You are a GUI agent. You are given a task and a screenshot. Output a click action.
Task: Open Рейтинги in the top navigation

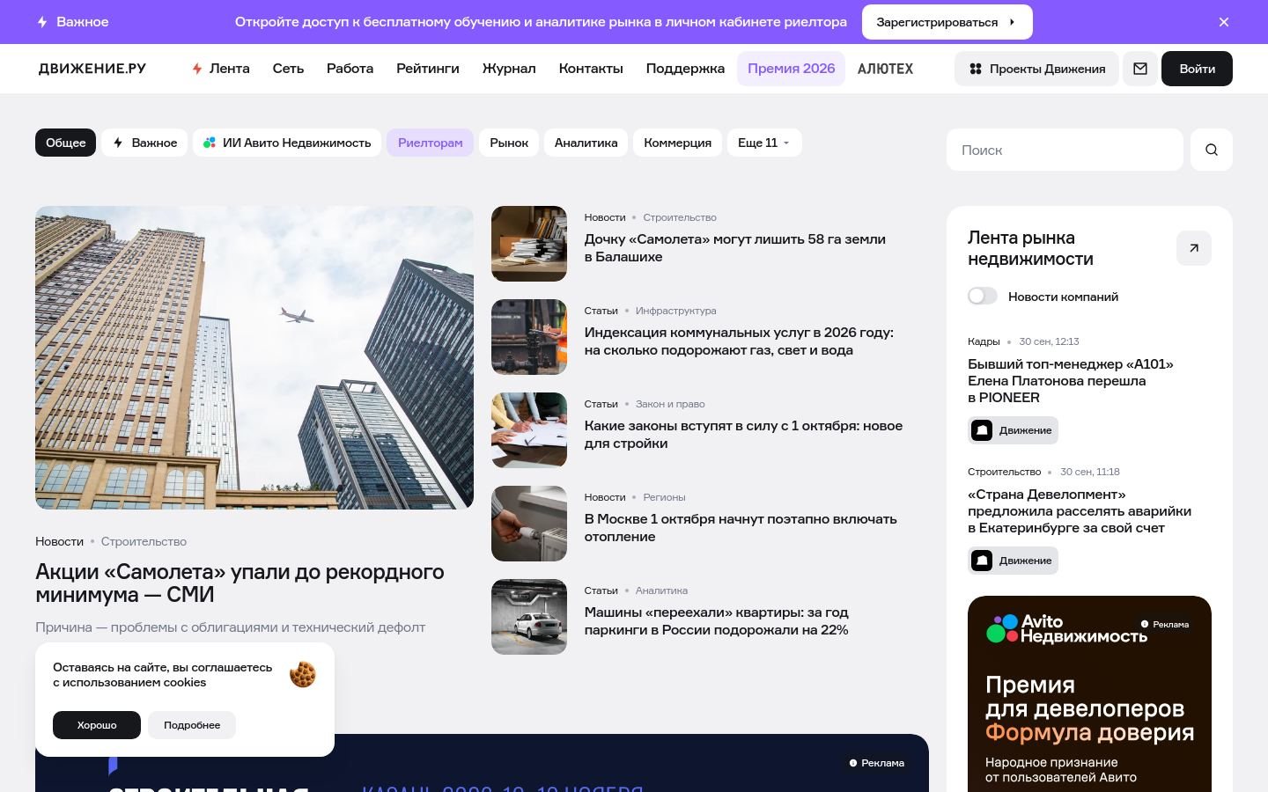428,69
